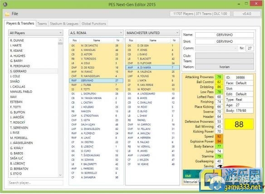265x194 pixels.
Task: Open the MANCHESTER UNITED team dropdown
Action: tap(152, 33)
